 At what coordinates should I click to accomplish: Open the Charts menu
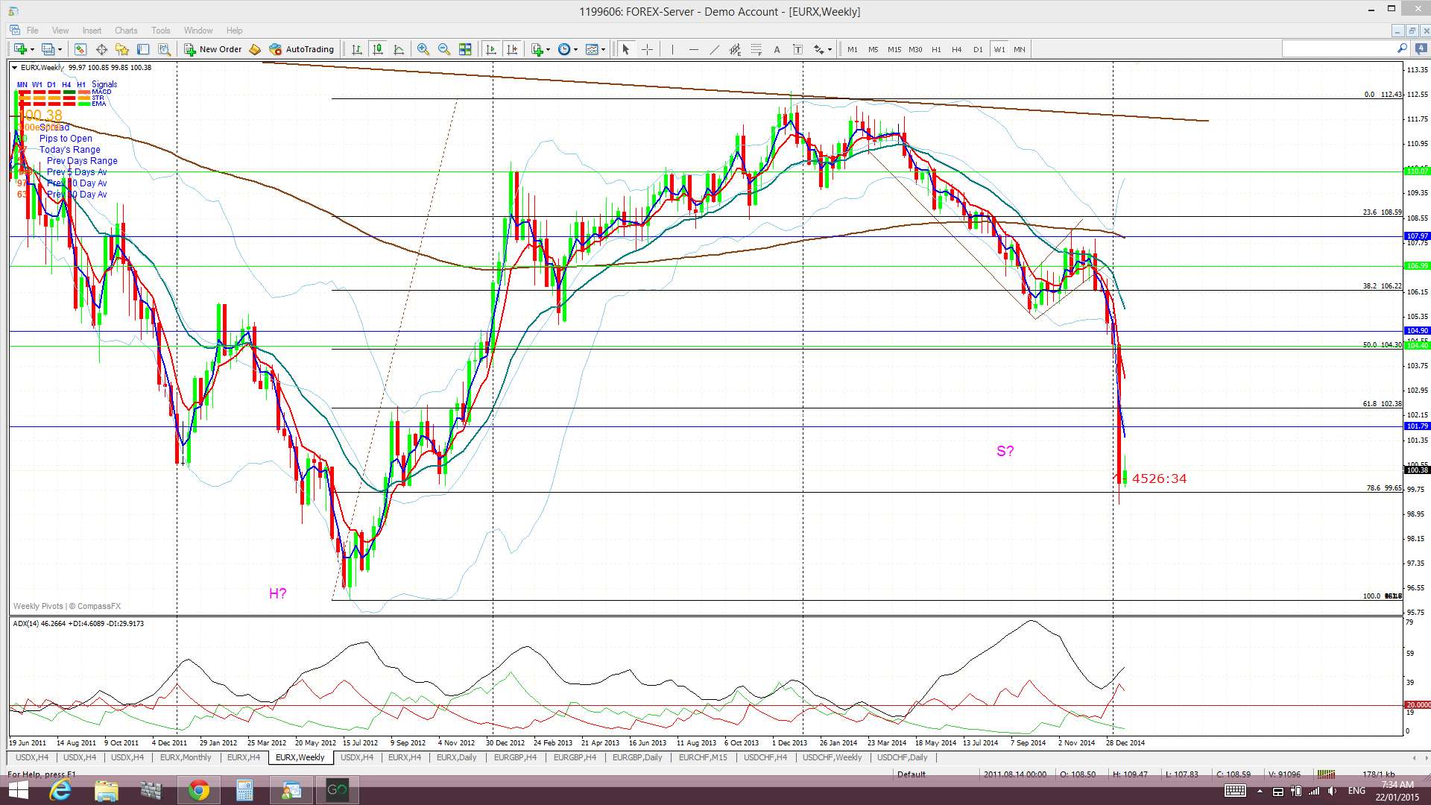click(125, 31)
